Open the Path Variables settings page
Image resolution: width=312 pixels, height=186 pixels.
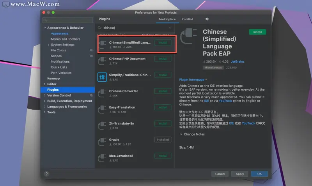tap(61, 73)
